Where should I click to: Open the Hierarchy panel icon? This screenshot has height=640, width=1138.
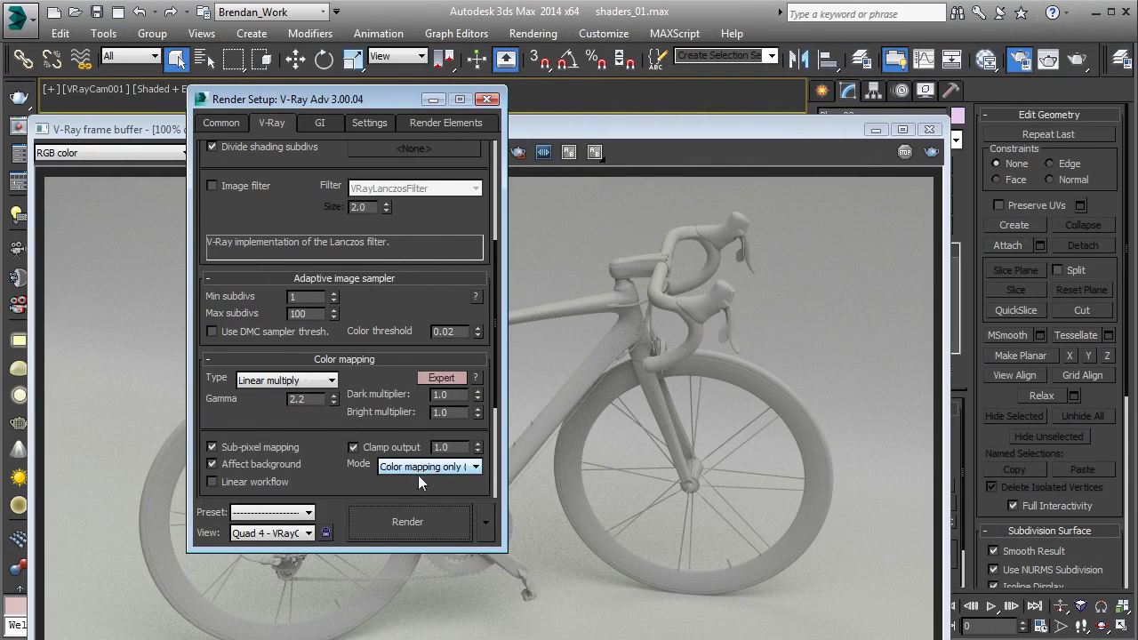coord(874,91)
